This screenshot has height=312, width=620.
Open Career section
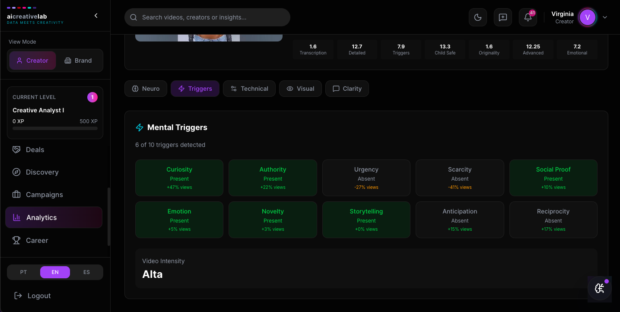click(54, 240)
